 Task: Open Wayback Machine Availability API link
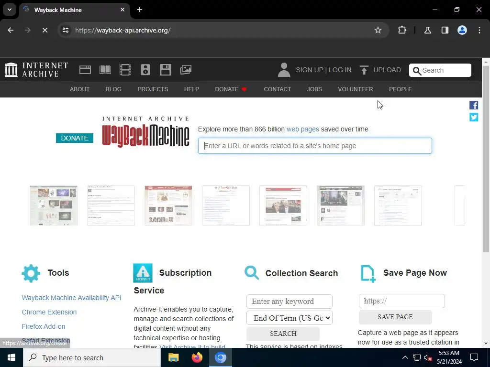coord(71,298)
